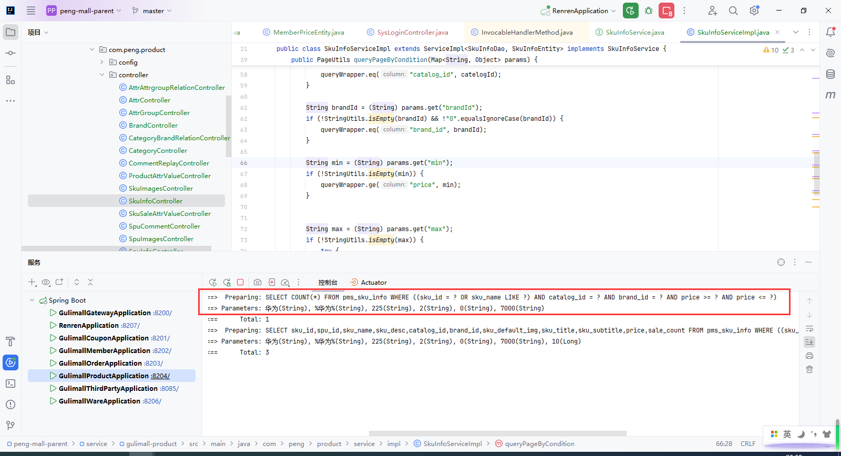
Task: Open RenrenApplication run configuration dropdown
Action: click(578, 11)
